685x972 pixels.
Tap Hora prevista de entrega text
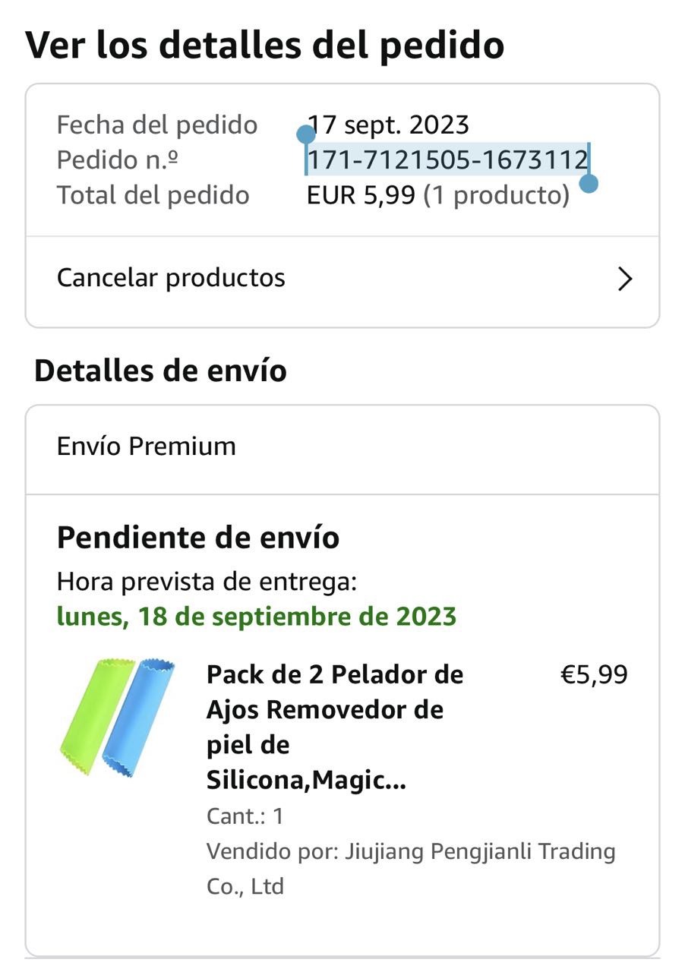(207, 582)
